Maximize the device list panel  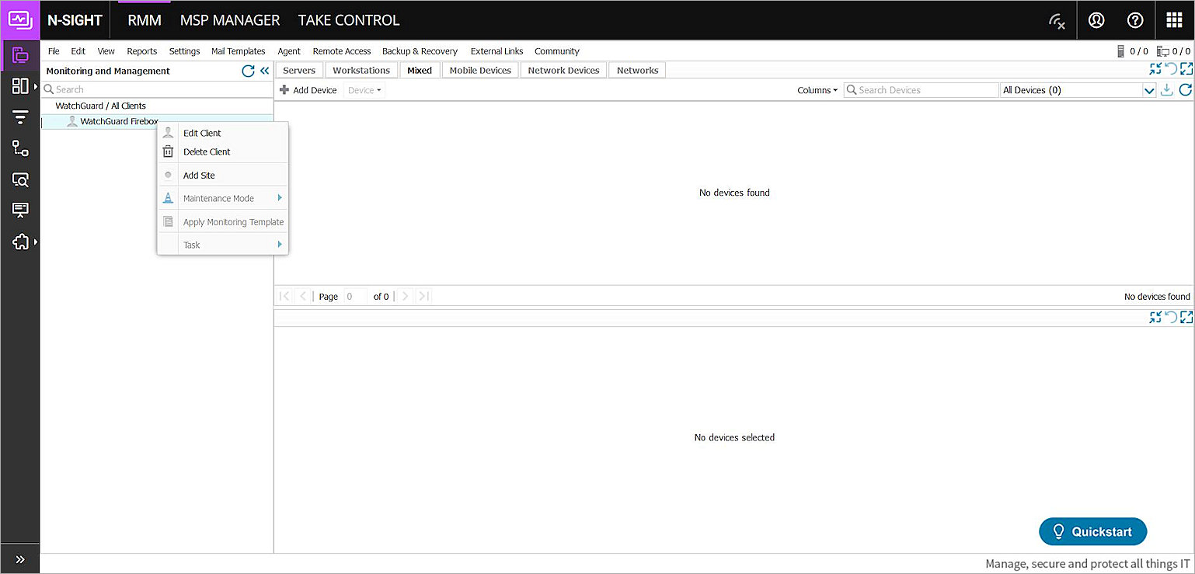tap(1186, 69)
